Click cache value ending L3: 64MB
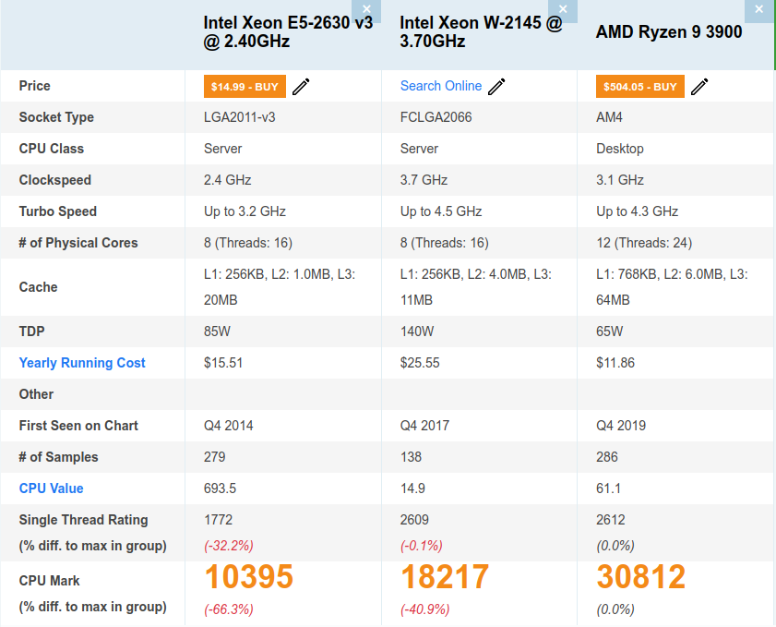The height and width of the screenshot is (627, 776). pos(672,287)
